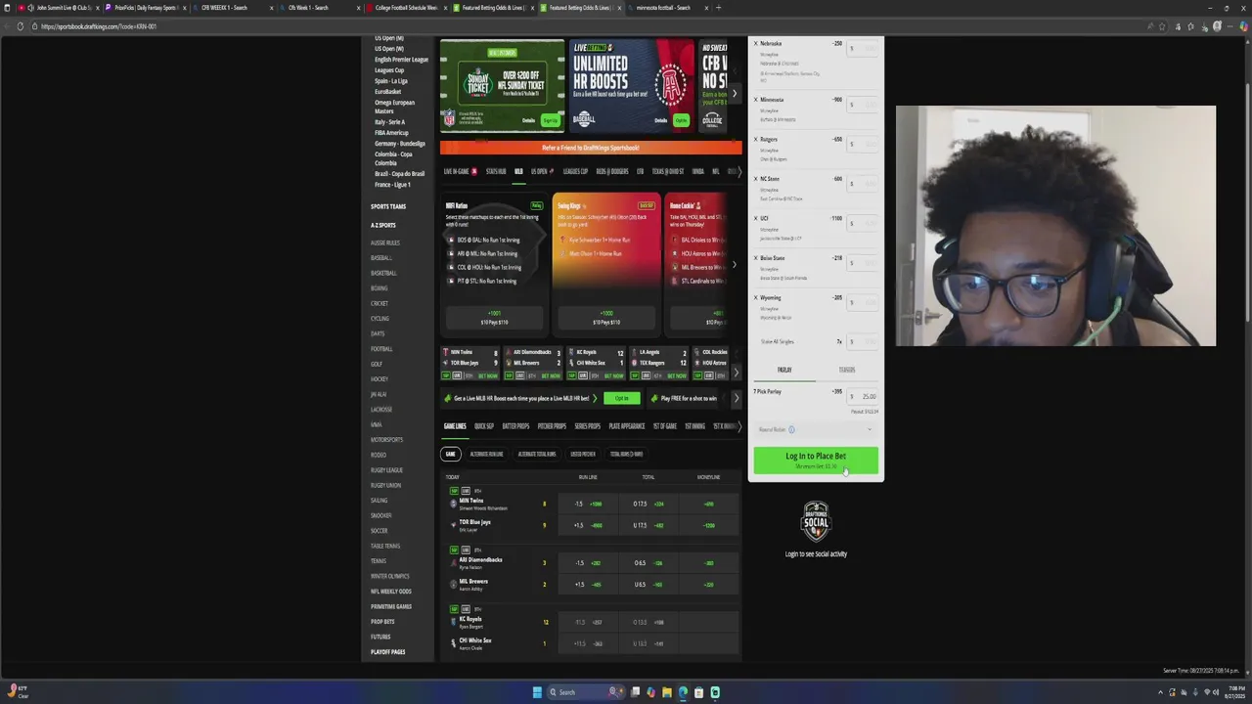Switch to Teasers tab in bet slip
Image resolution: width=1252 pixels, height=704 pixels.
click(x=847, y=370)
